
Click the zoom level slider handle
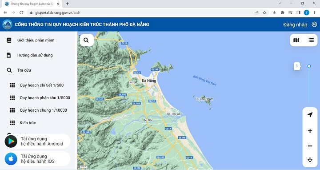click(x=309, y=66)
